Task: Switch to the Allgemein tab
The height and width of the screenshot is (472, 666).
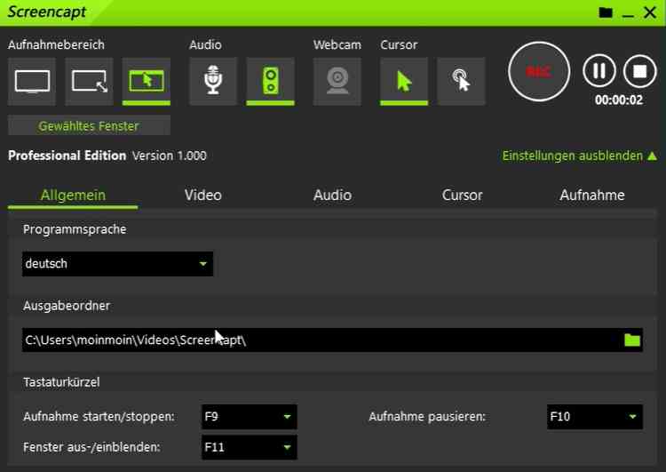Action: coord(73,196)
